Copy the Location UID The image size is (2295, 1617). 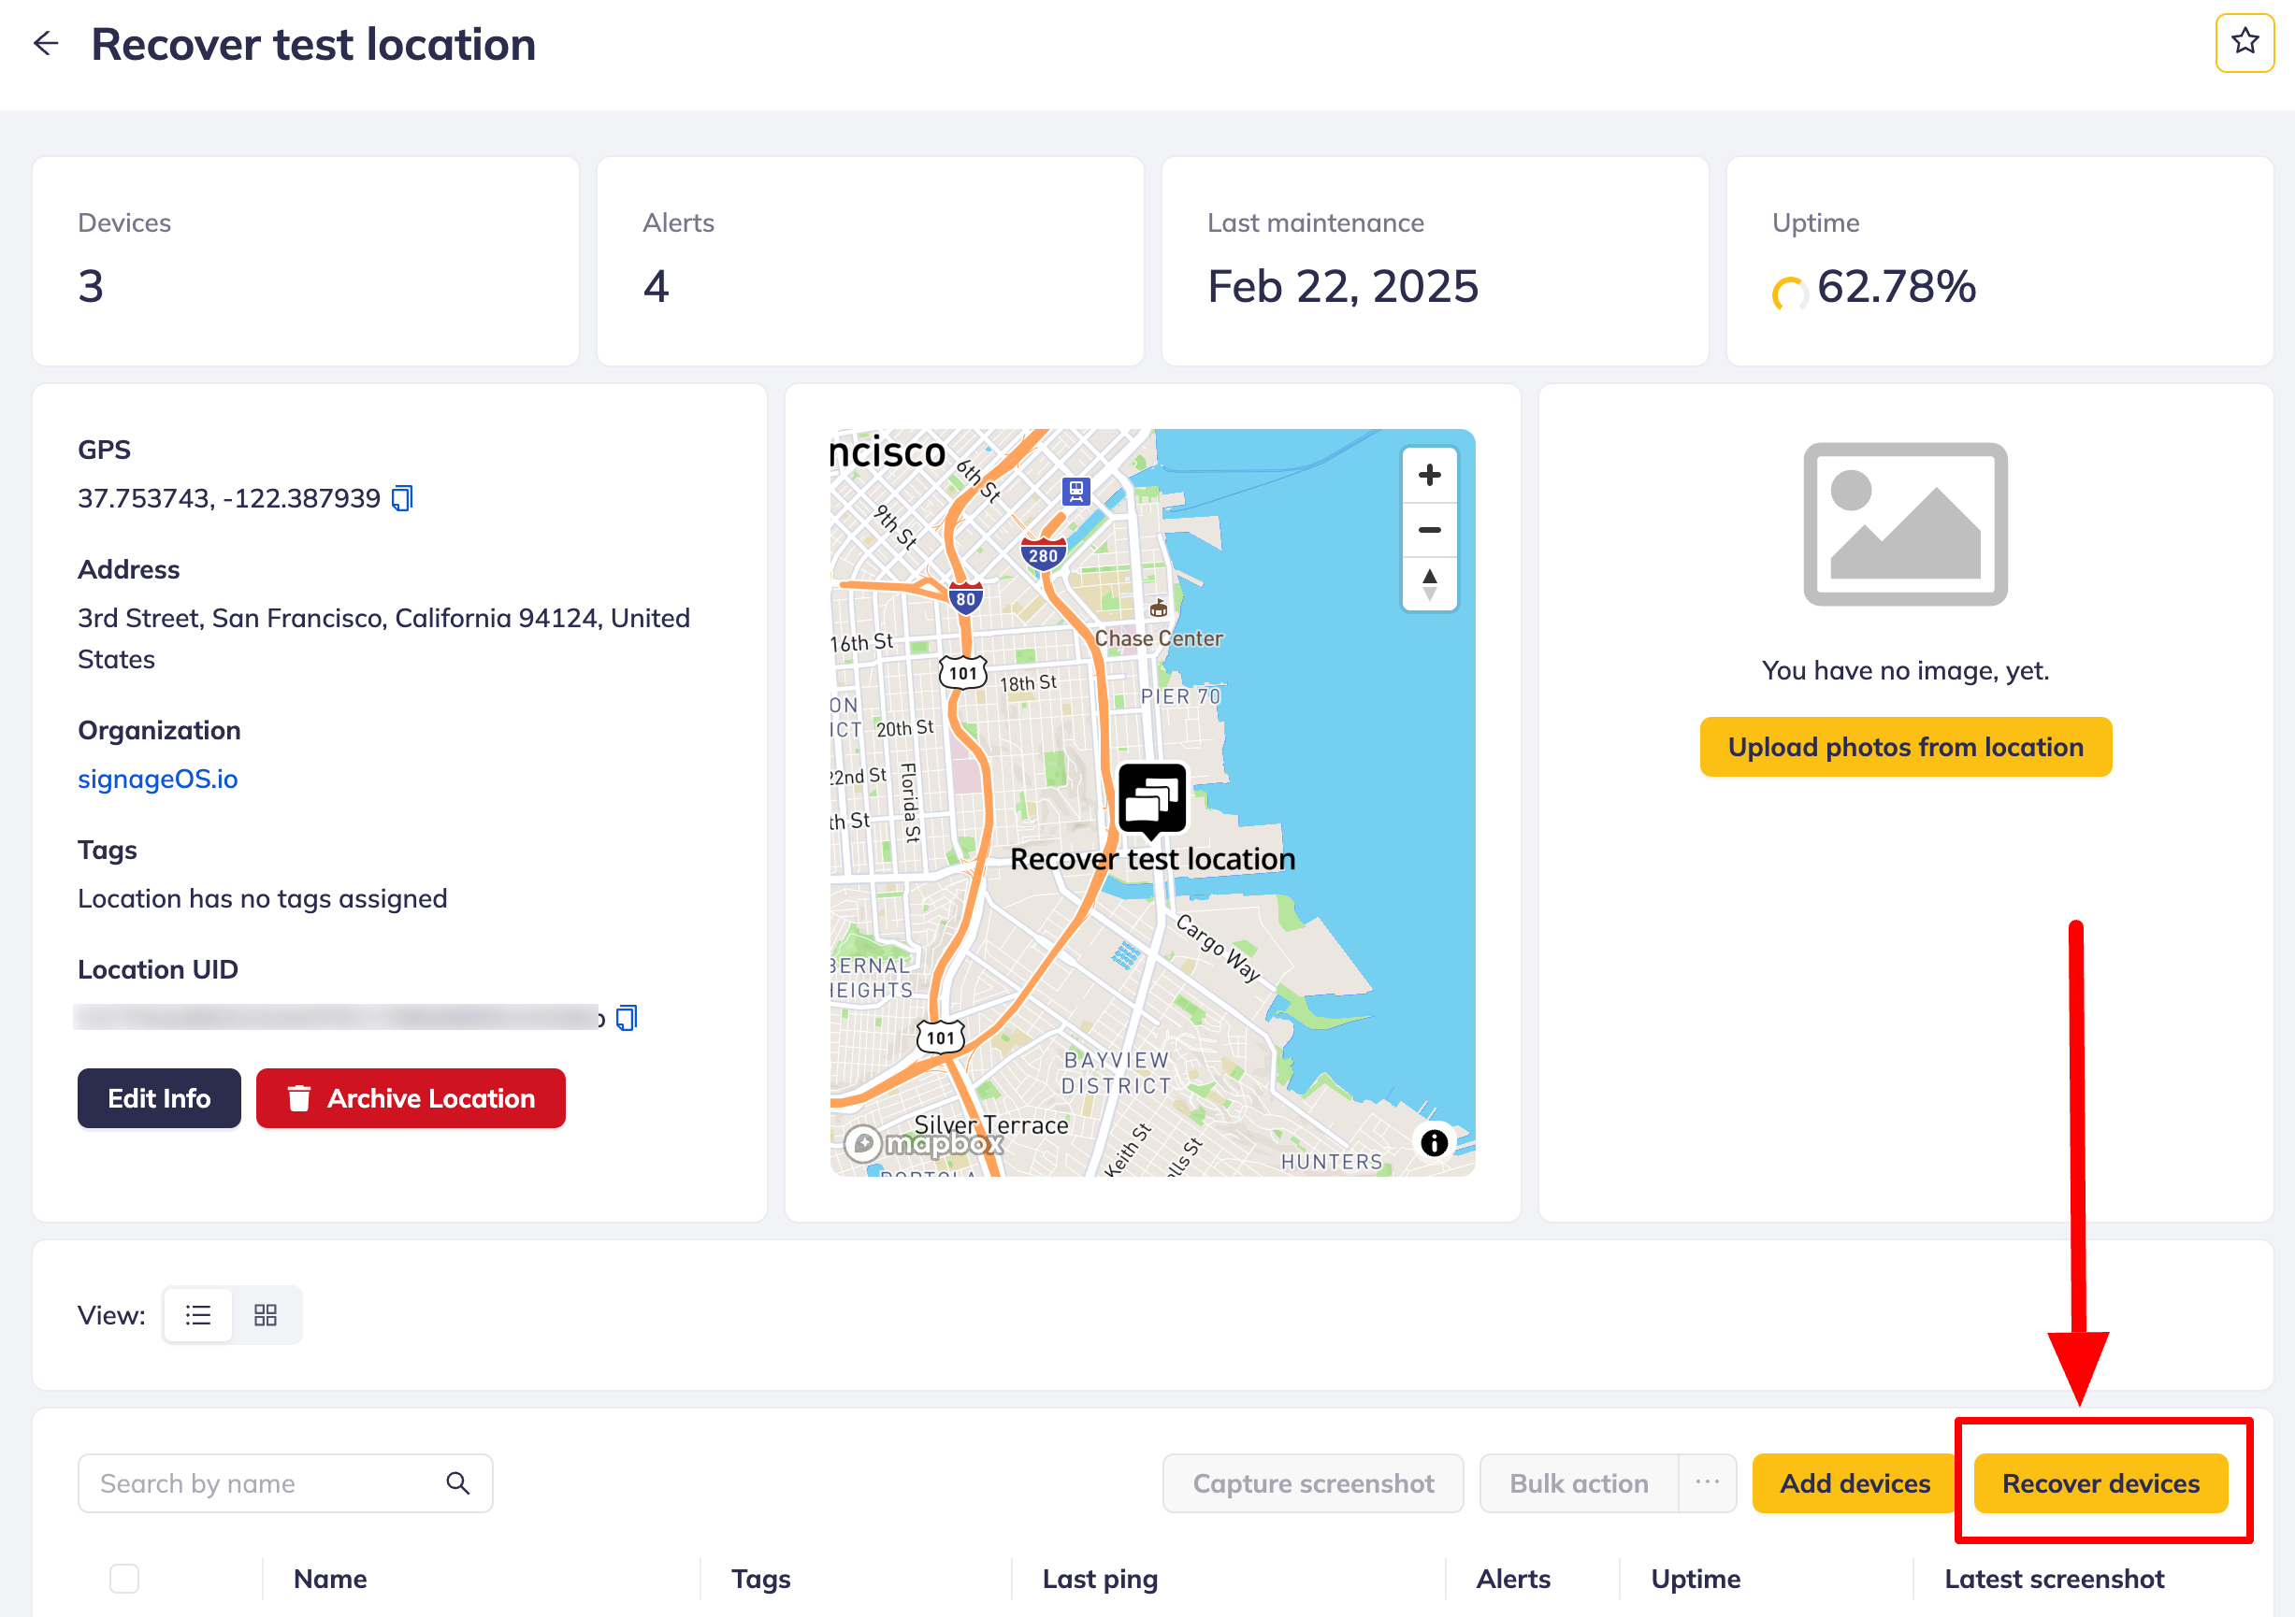point(627,1018)
